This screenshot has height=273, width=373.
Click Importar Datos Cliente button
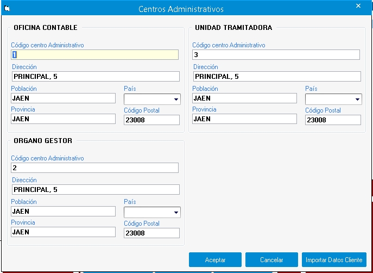click(334, 259)
